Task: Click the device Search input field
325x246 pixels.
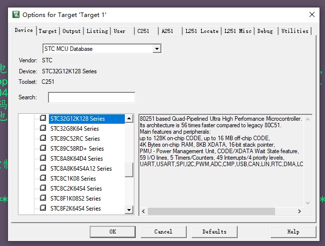Action: (92, 97)
